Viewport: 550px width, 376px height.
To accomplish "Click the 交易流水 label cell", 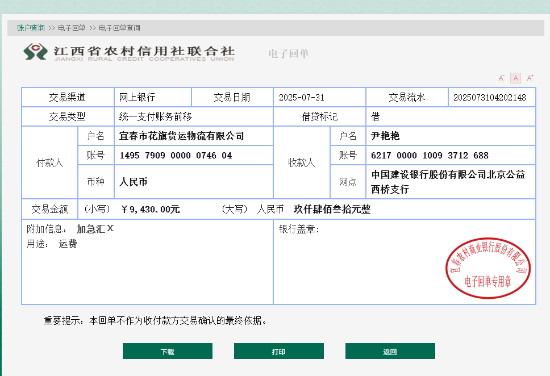I will 407,97.
